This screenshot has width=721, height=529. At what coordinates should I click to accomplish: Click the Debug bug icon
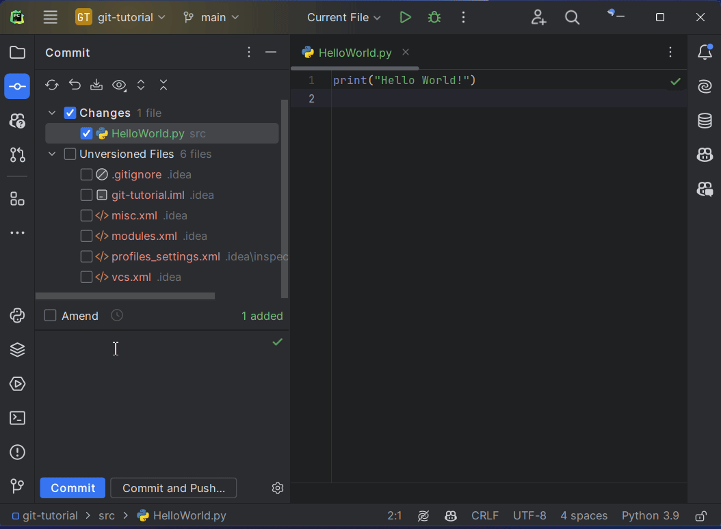(x=434, y=18)
